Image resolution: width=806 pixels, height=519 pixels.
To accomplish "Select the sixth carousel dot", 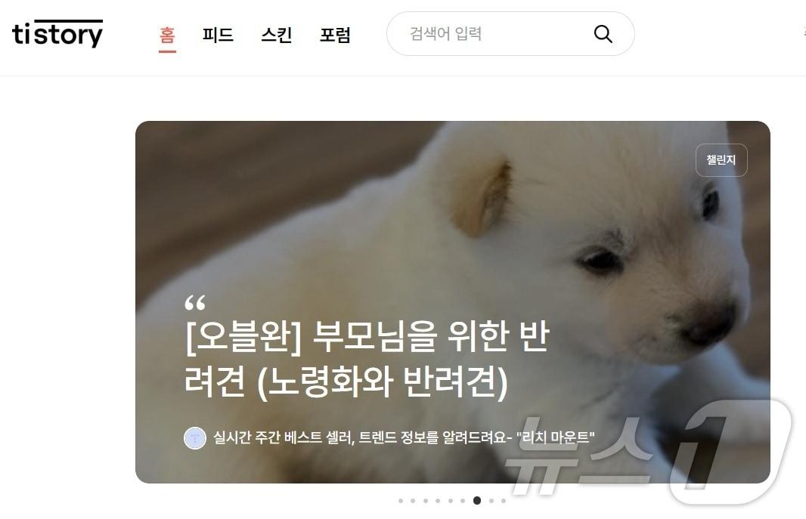I will coord(463,501).
